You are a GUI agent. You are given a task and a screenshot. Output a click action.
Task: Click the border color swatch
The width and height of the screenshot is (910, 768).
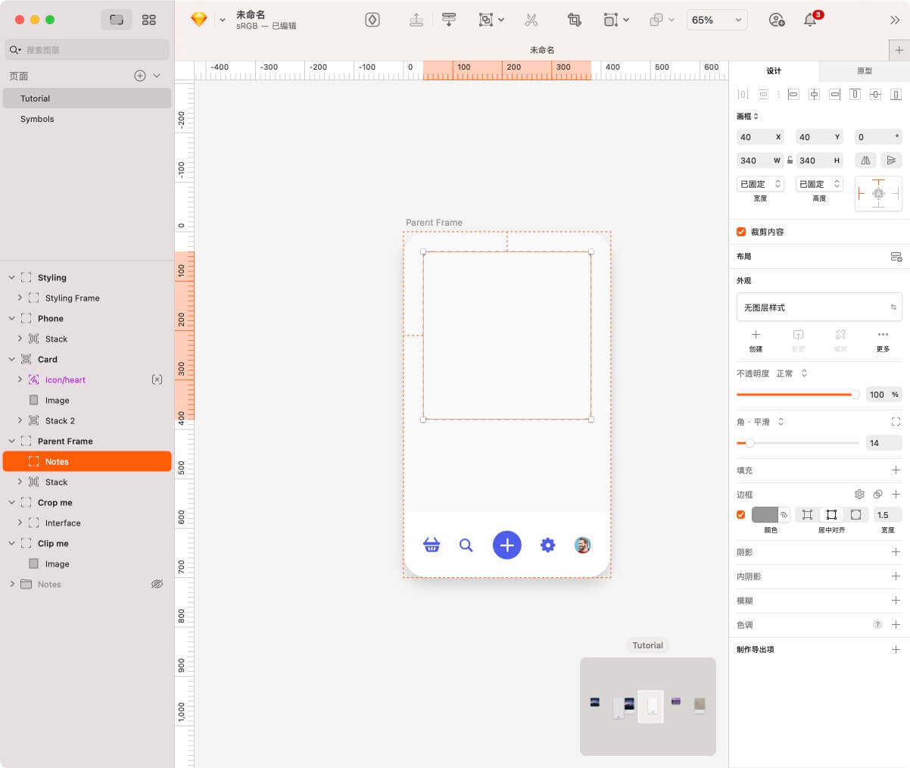(x=765, y=515)
